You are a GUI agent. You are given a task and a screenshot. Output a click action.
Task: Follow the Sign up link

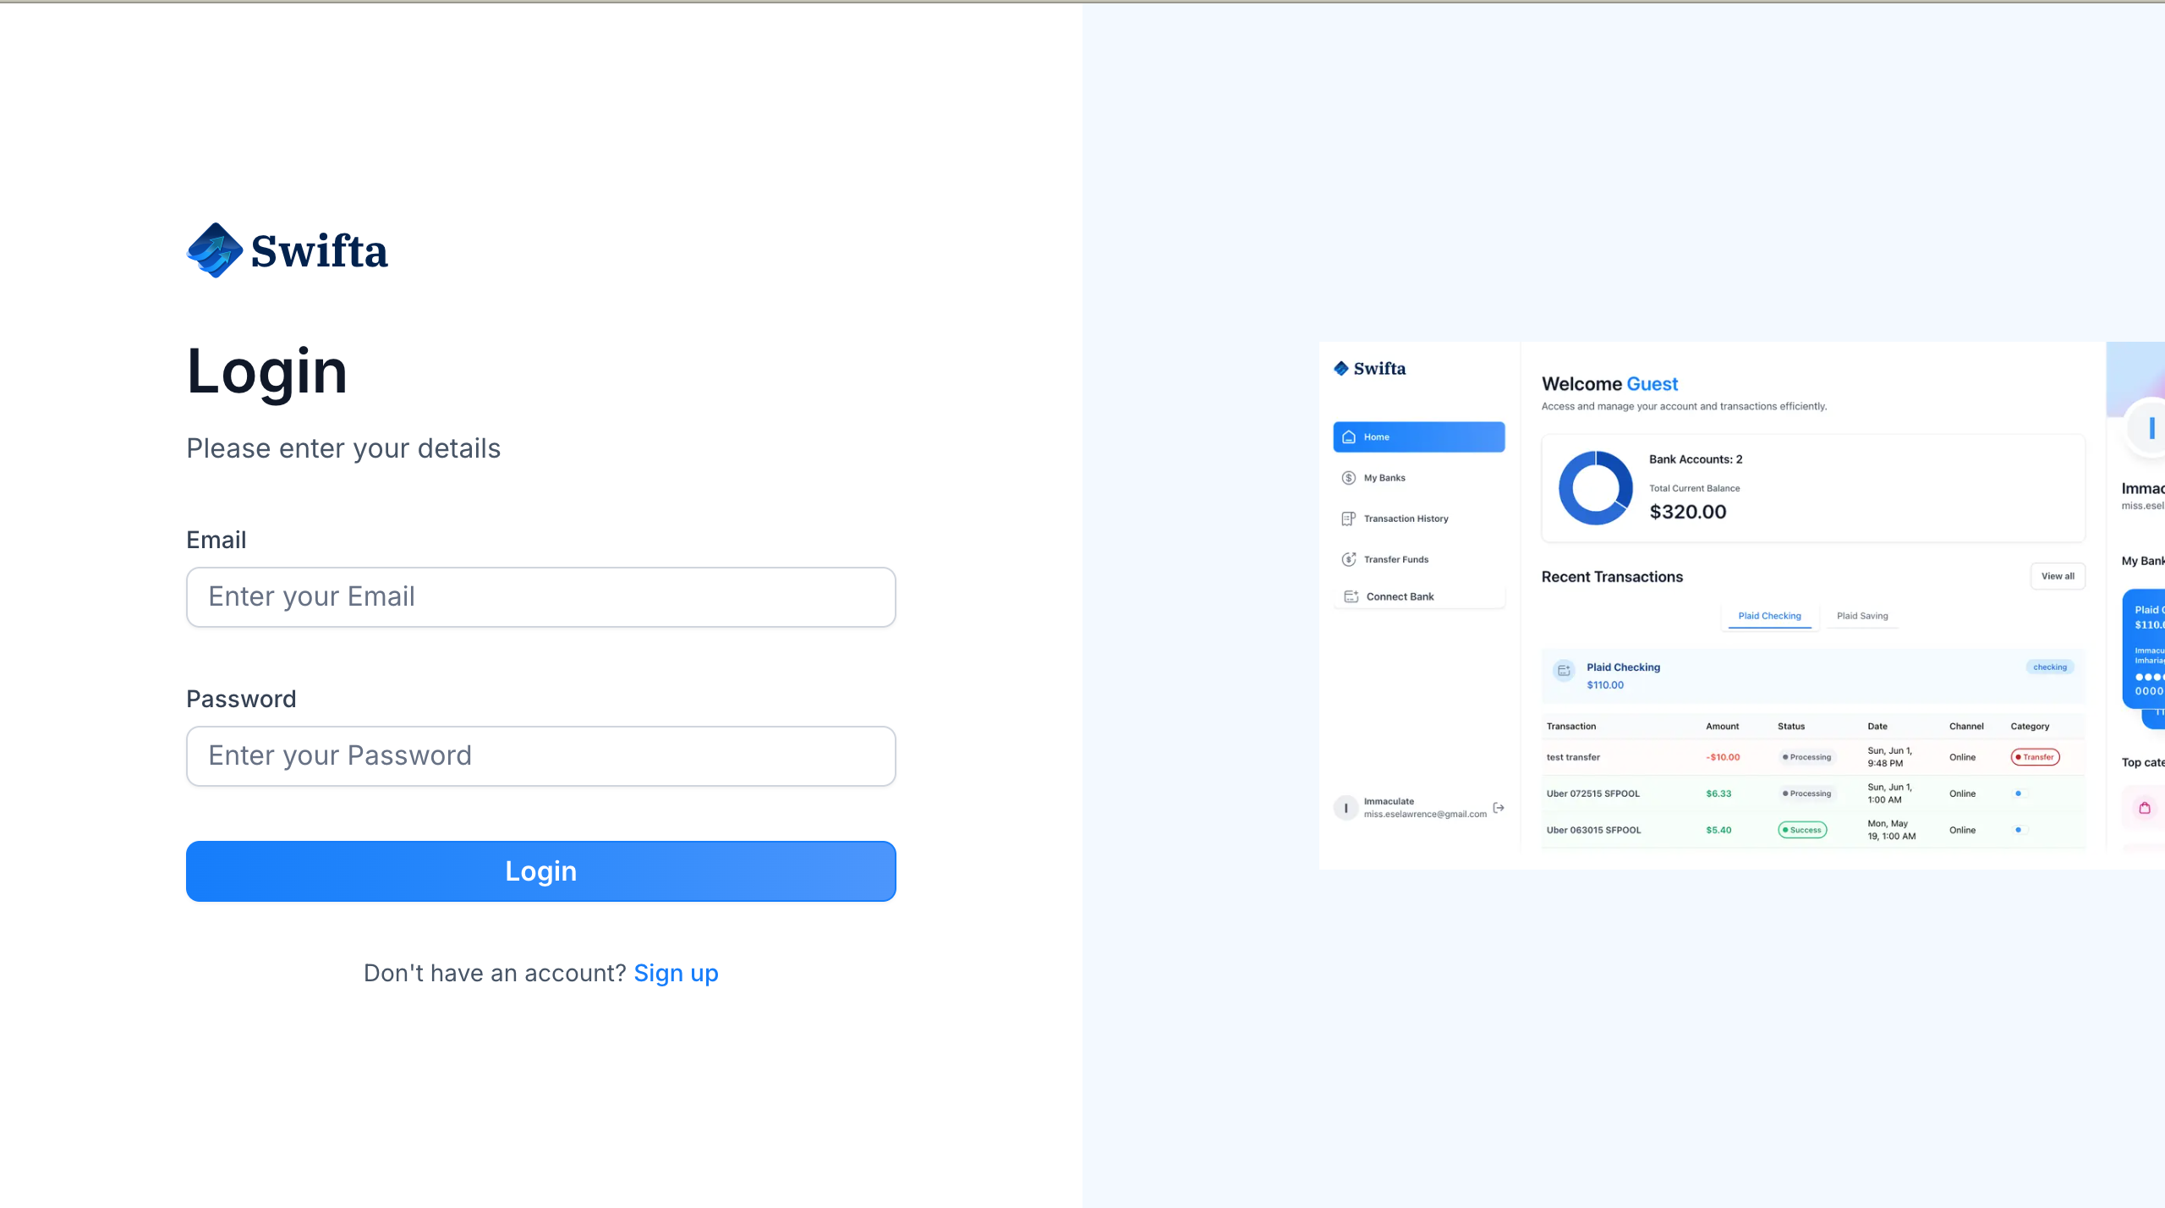(x=676, y=973)
